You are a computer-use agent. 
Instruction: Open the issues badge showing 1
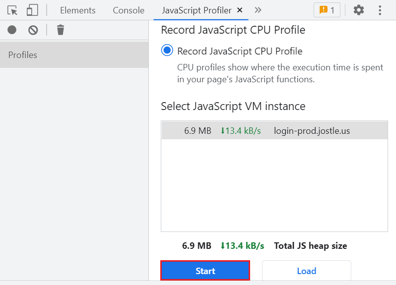327,10
